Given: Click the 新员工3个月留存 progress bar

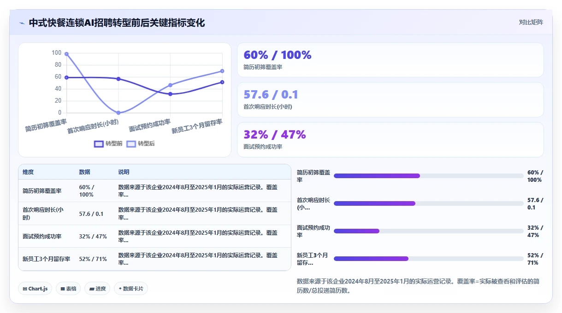Looking at the screenshot, I should tap(429, 259).
